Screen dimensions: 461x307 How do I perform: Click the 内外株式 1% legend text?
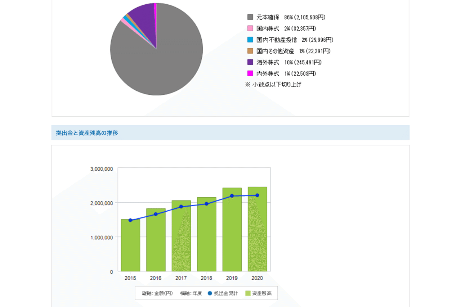tap(286, 73)
